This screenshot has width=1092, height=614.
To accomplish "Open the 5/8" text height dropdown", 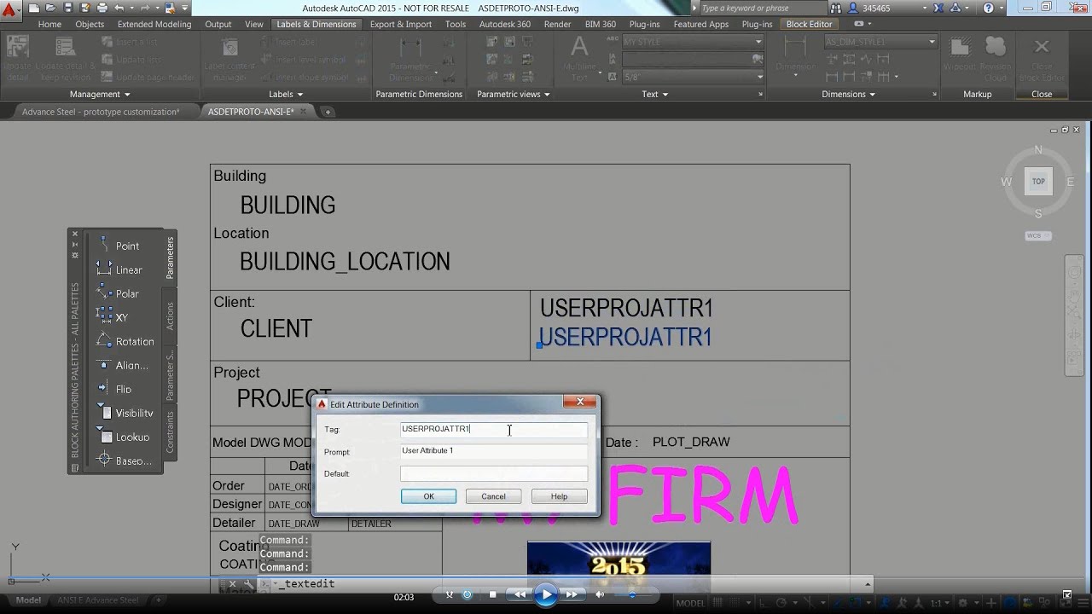I will (x=758, y=77).
